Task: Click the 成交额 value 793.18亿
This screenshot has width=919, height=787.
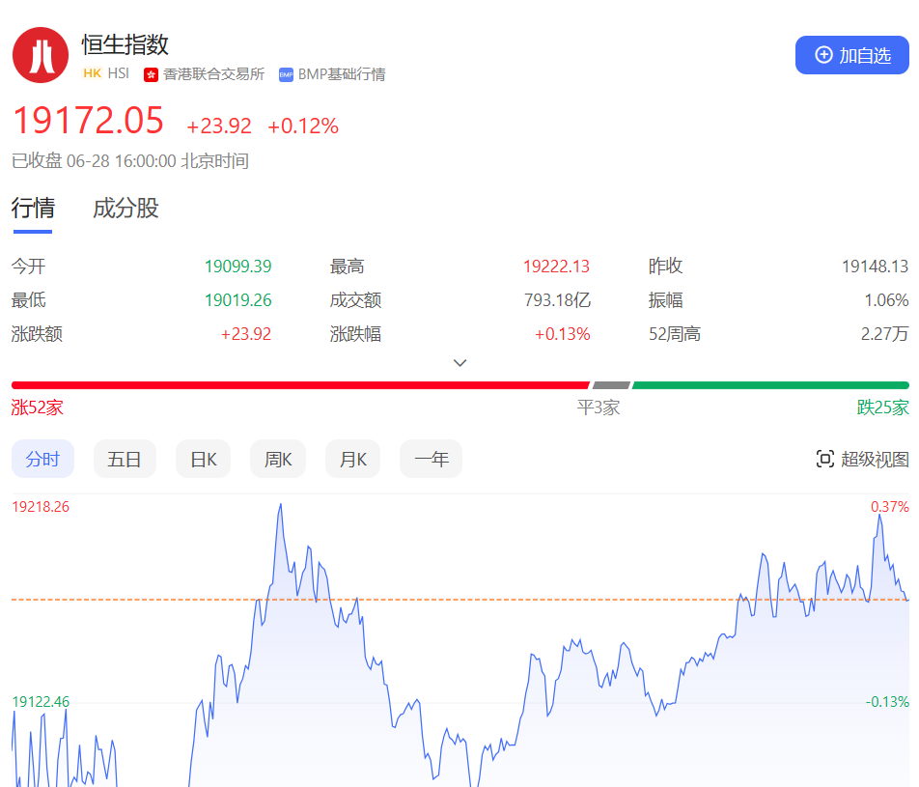Action: [557, 300]
